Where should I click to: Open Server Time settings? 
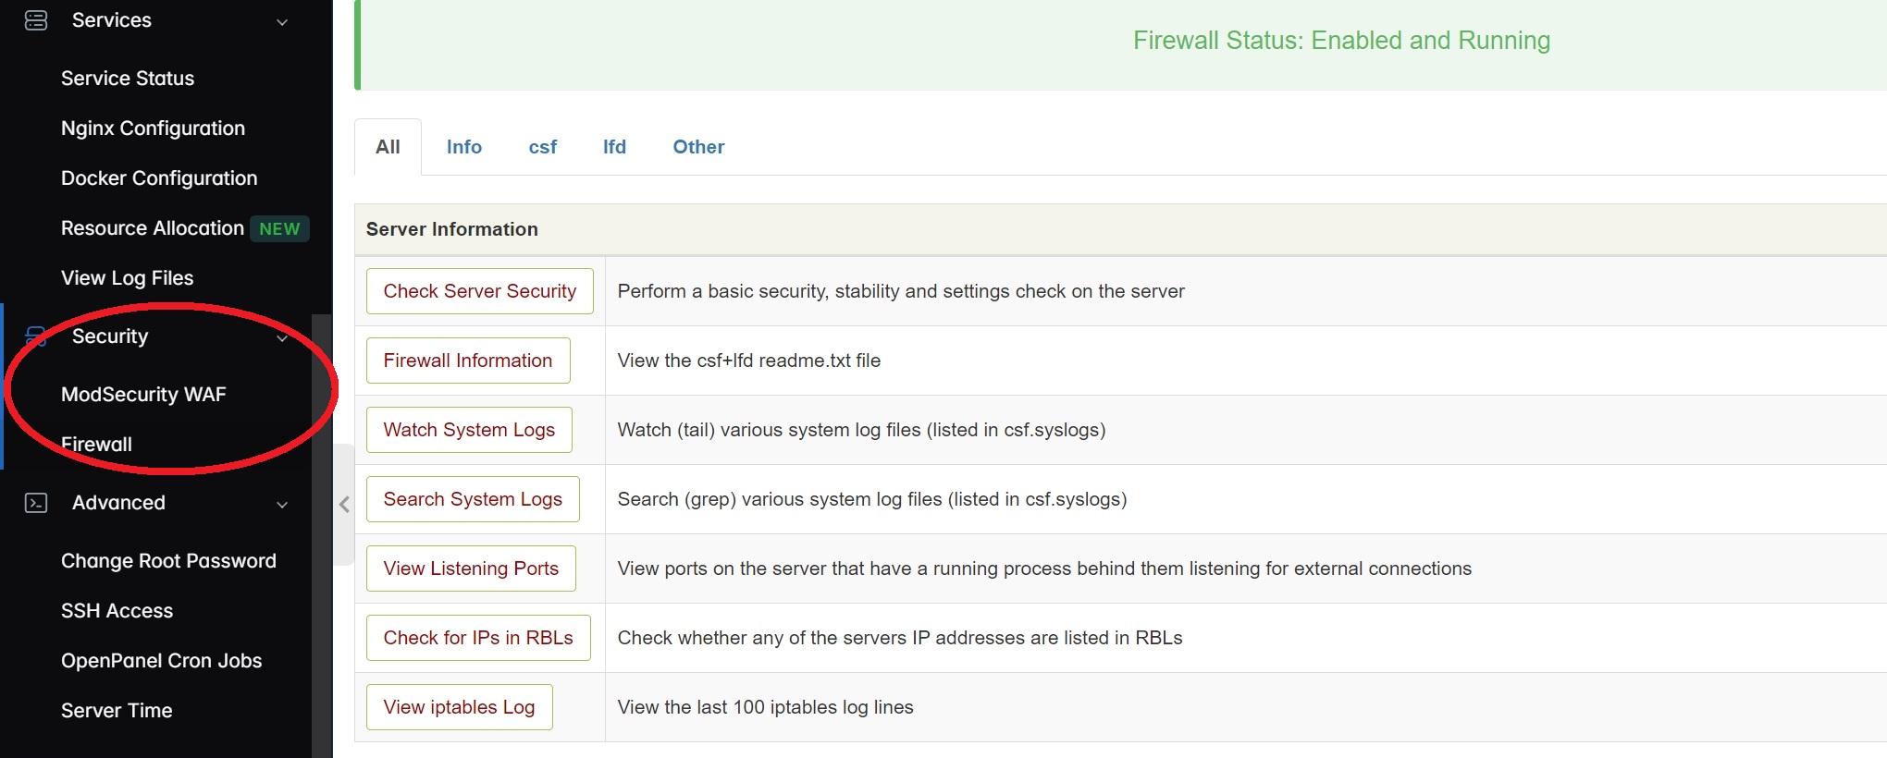(x=117, y=711)
